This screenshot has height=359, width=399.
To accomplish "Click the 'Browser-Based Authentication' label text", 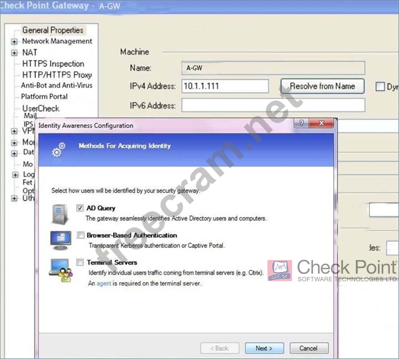I will 132,235.
